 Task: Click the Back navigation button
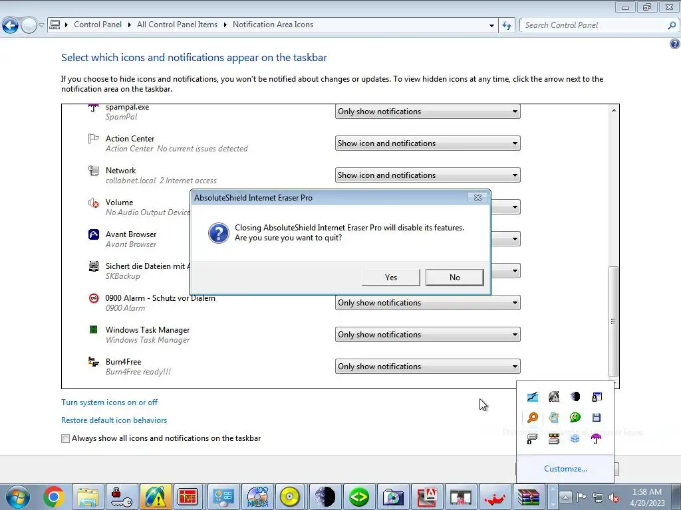(11, 25)
